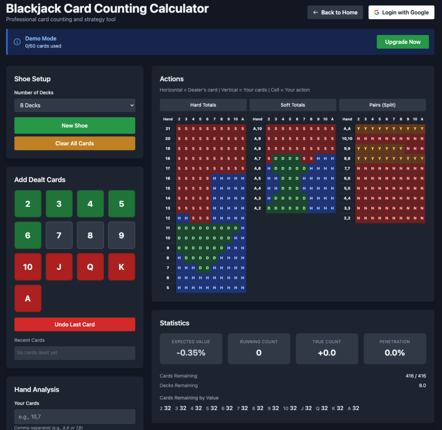The width and height of the screenshot is (442, 430).
Task: Focus the Your Cards input field
Action: coord(75,417)
